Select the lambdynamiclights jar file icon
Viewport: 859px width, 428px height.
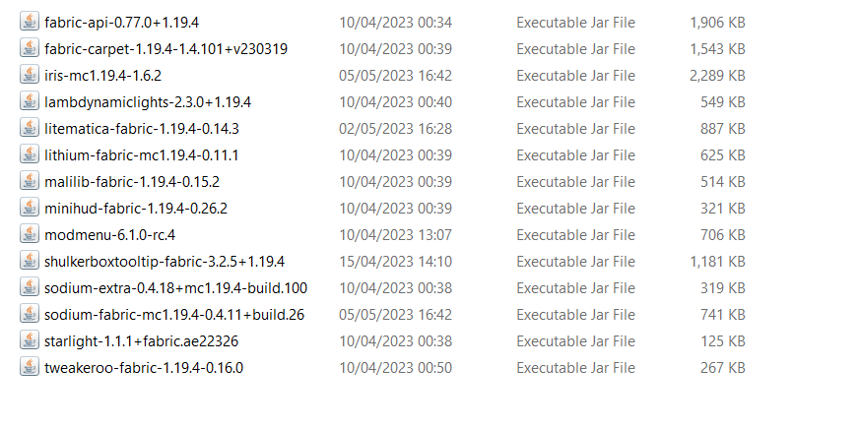click(x=29, y=100)
